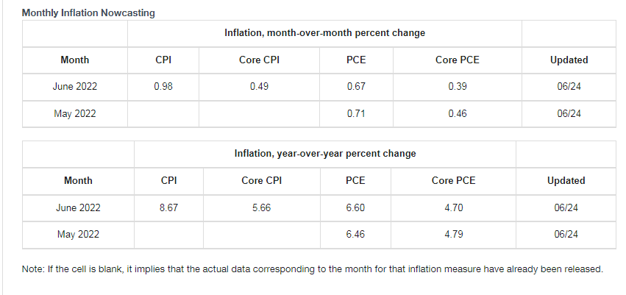Click Core CPI header in month-over-month table

(259, 60)
